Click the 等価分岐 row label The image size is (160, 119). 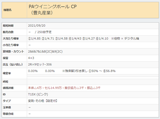pyautogui.click(x=8, y=114)
